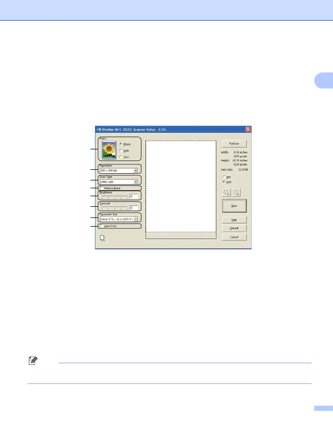Select the Web radio button

[121, 150]
